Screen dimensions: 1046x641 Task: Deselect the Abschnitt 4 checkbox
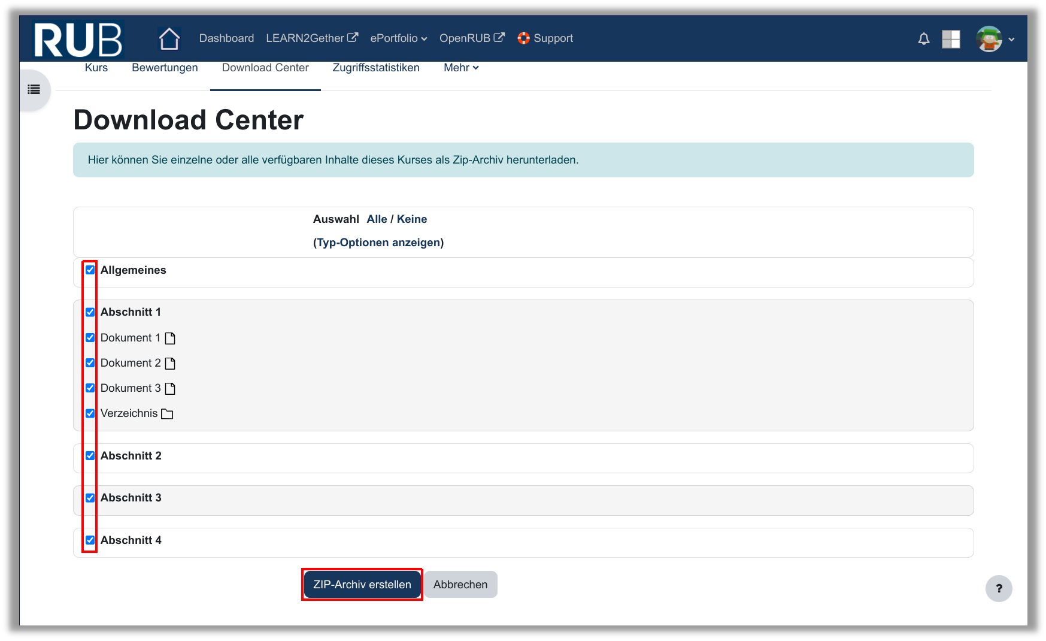tap(90, 540)
